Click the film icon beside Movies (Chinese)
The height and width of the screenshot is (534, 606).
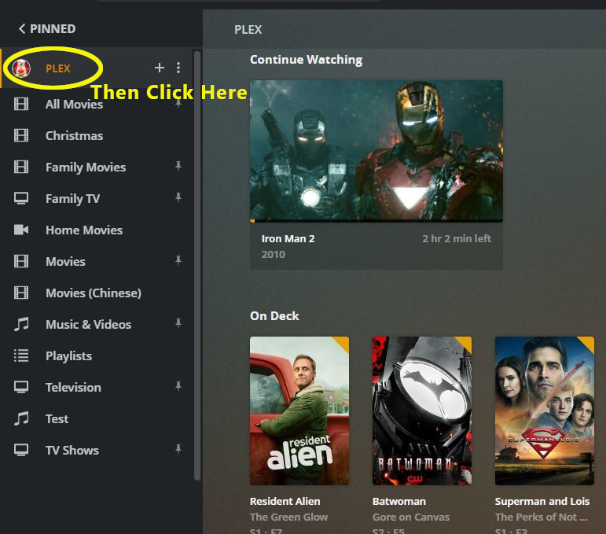click(21, 293)
